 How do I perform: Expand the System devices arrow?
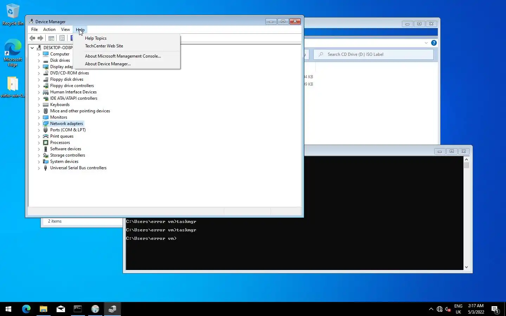coord(39,162)
